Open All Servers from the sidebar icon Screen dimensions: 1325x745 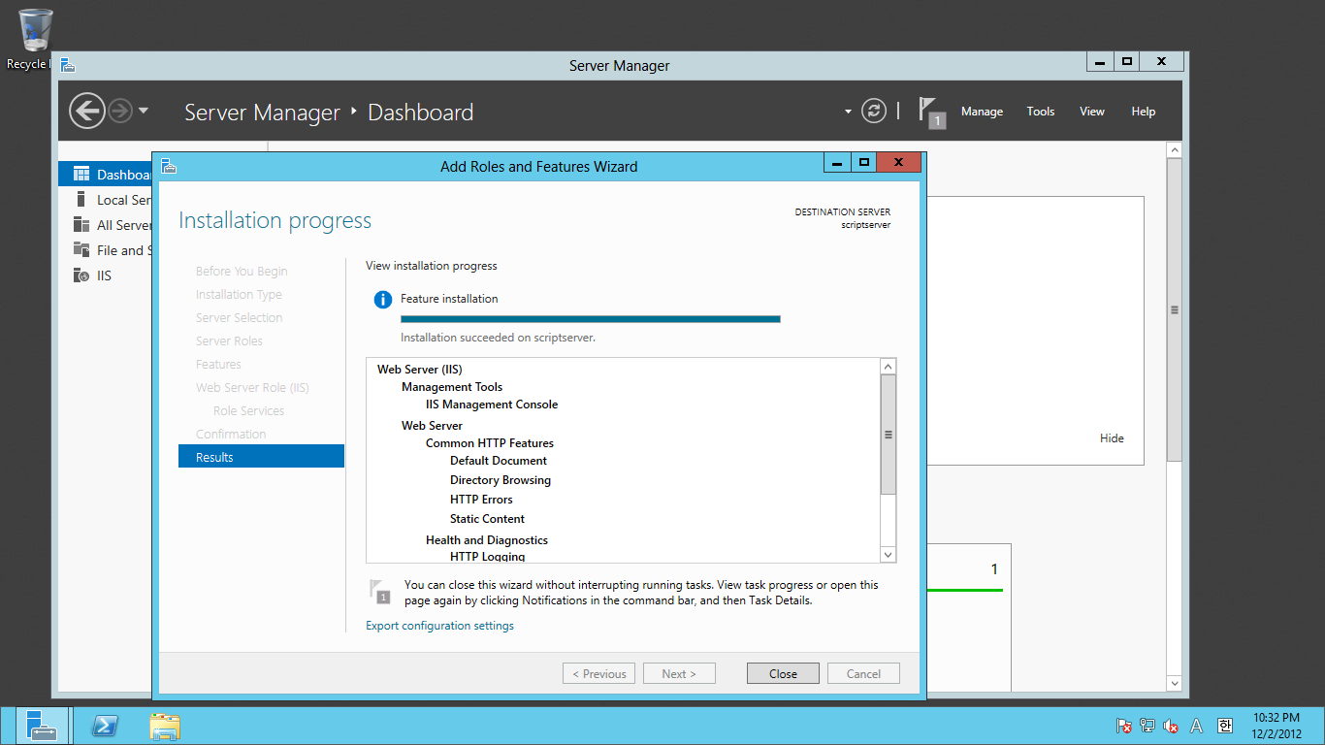[81, 225]
